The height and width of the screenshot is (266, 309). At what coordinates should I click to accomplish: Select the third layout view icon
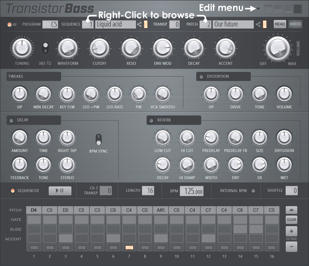coord(288,9)
